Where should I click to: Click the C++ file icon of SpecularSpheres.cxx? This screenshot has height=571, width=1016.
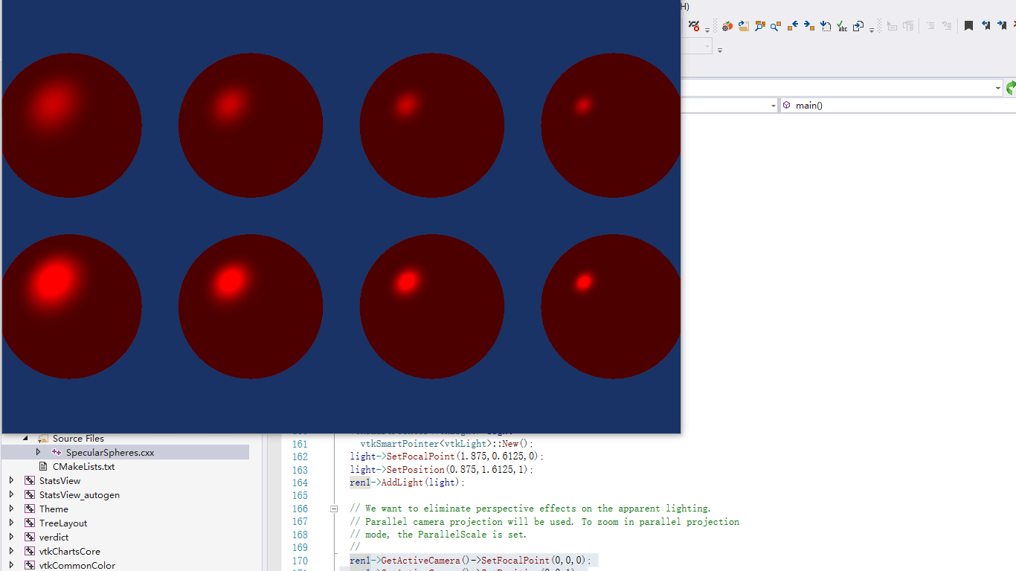pos(57,453)
